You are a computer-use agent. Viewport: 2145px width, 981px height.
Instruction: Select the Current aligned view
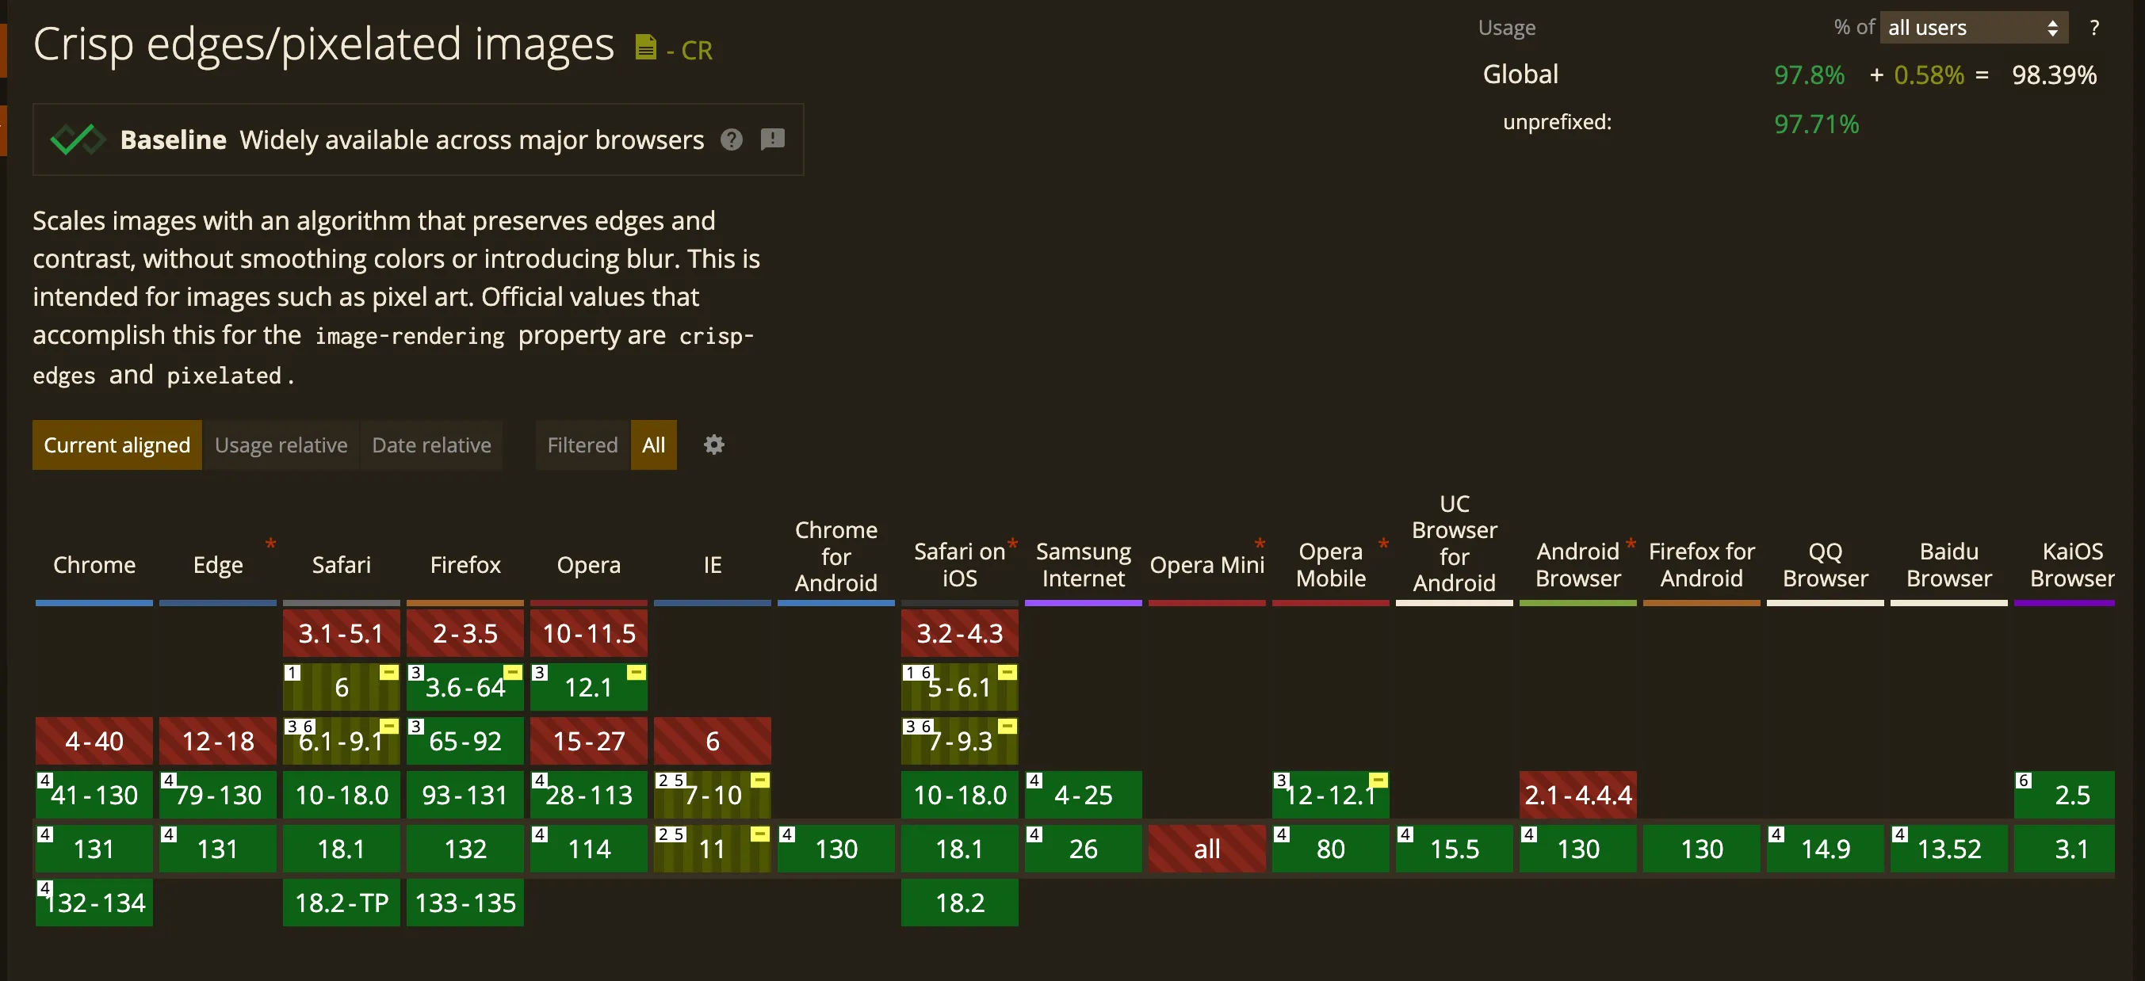point(117,445)
